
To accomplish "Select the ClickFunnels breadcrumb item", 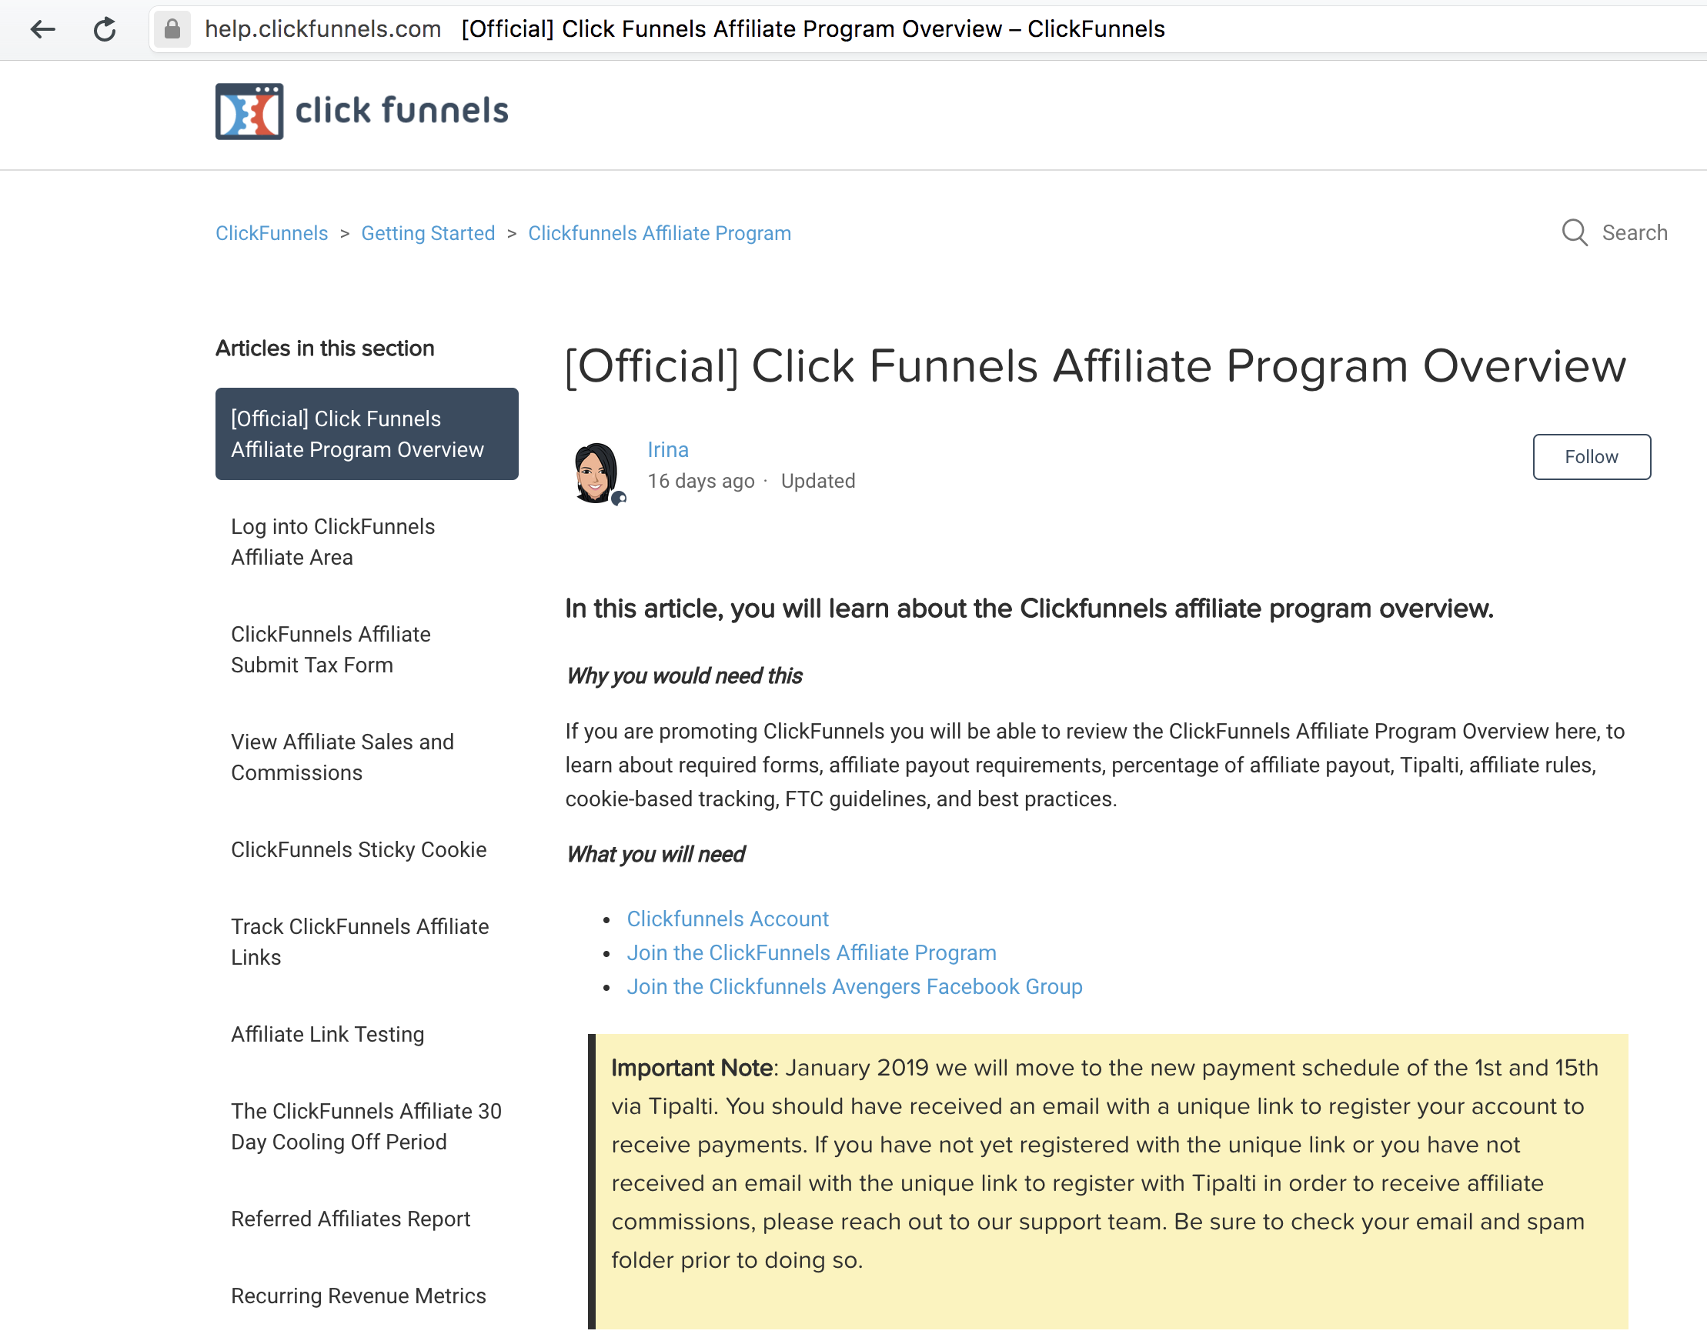I will click(x=273, y=233).
